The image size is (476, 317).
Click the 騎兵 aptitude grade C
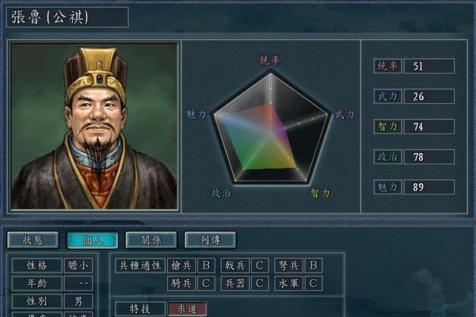click(x=206, y=283)
